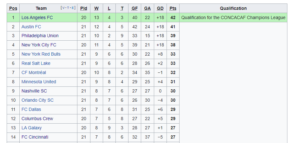Click the T (talk) template link

tap(68, 8)
